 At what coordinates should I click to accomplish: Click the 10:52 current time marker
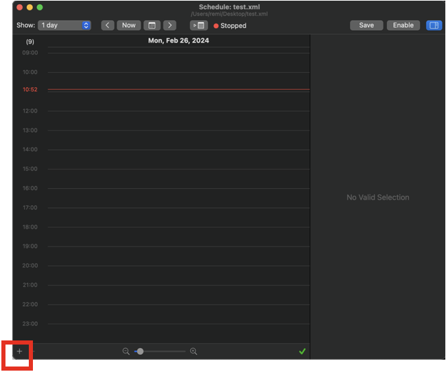coord(30,89)
